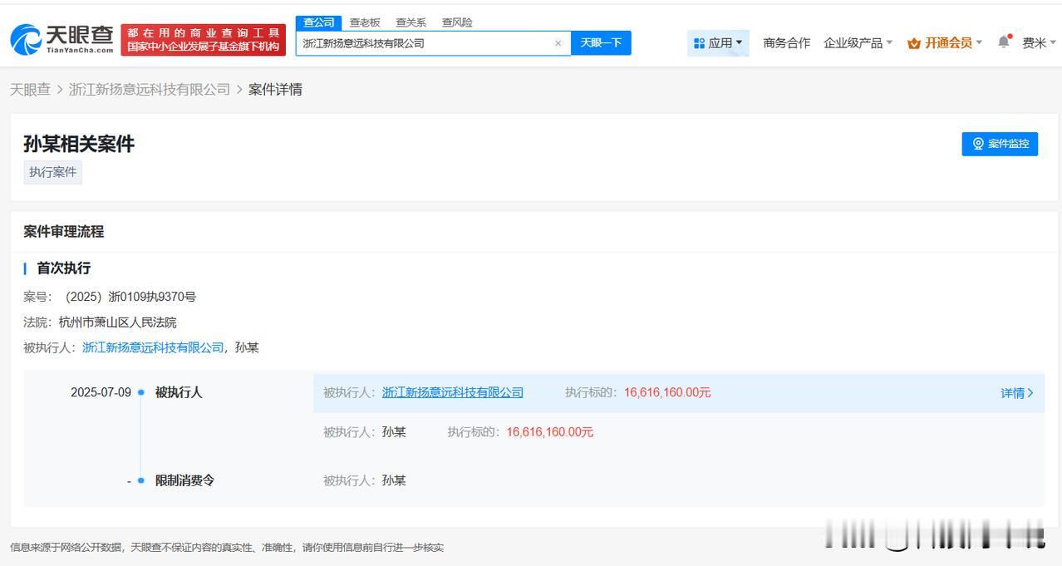Open the 费米 user account menu
This screenshot has height=566, width=1062.
[x=1039, y=43]
